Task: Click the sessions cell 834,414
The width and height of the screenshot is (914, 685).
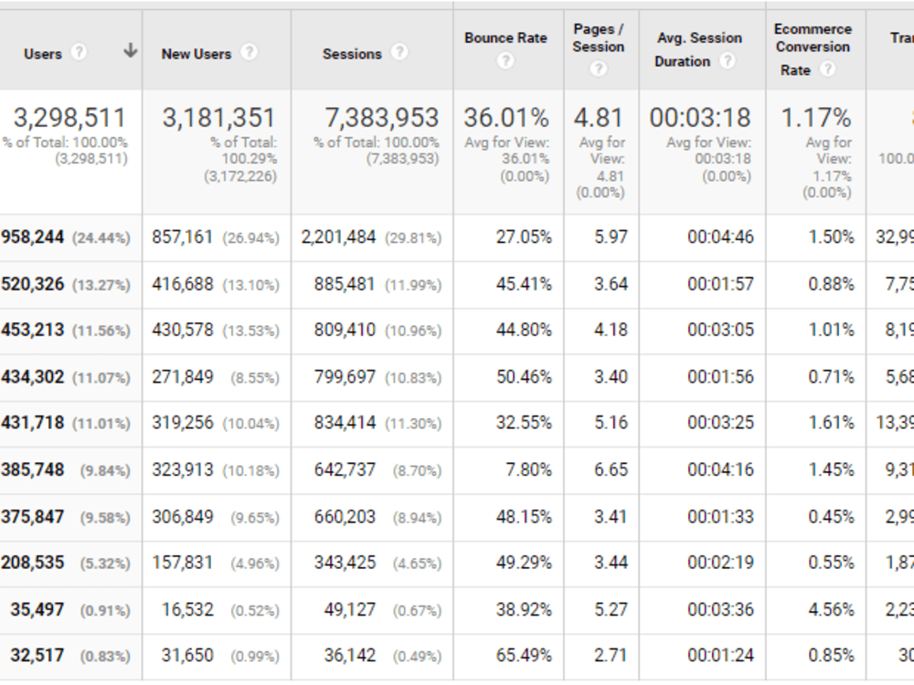Action: [345, 422]
